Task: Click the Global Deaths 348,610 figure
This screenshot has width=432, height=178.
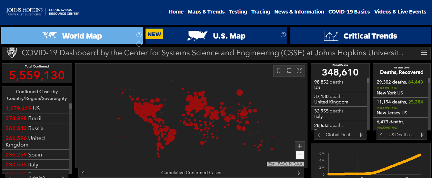Action: pyautogui.click(x=340, y=72)
